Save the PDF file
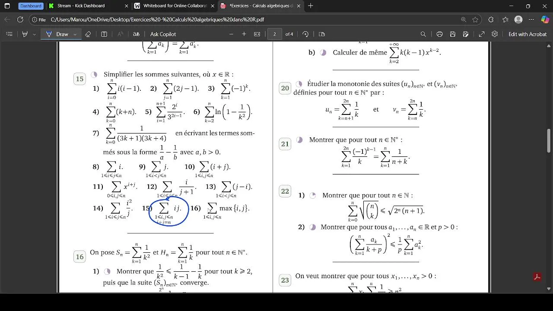This screenshot has width=553, height=311. point(452,34)
